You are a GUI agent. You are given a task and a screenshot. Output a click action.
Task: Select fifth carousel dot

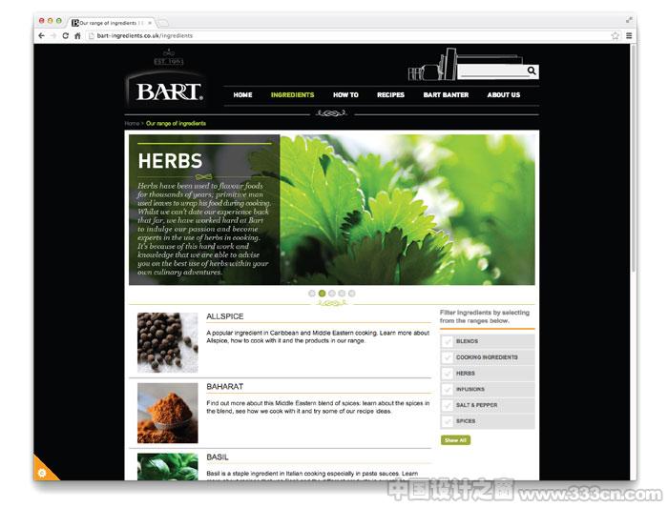pyautogui.click(x=352, y=294)
